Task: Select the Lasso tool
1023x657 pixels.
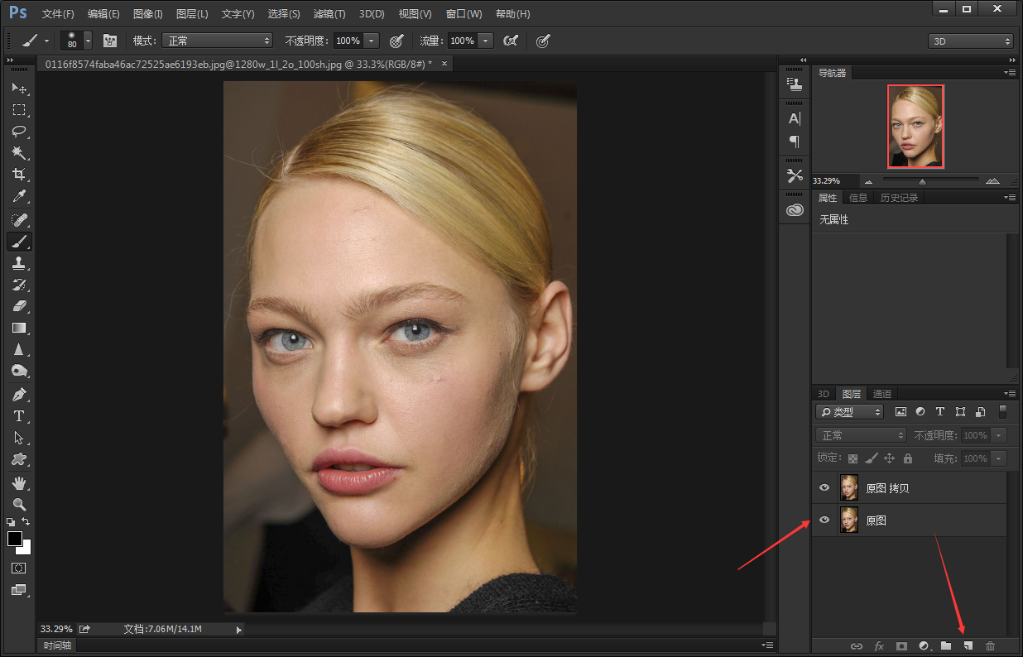Action: pos(18,132)
